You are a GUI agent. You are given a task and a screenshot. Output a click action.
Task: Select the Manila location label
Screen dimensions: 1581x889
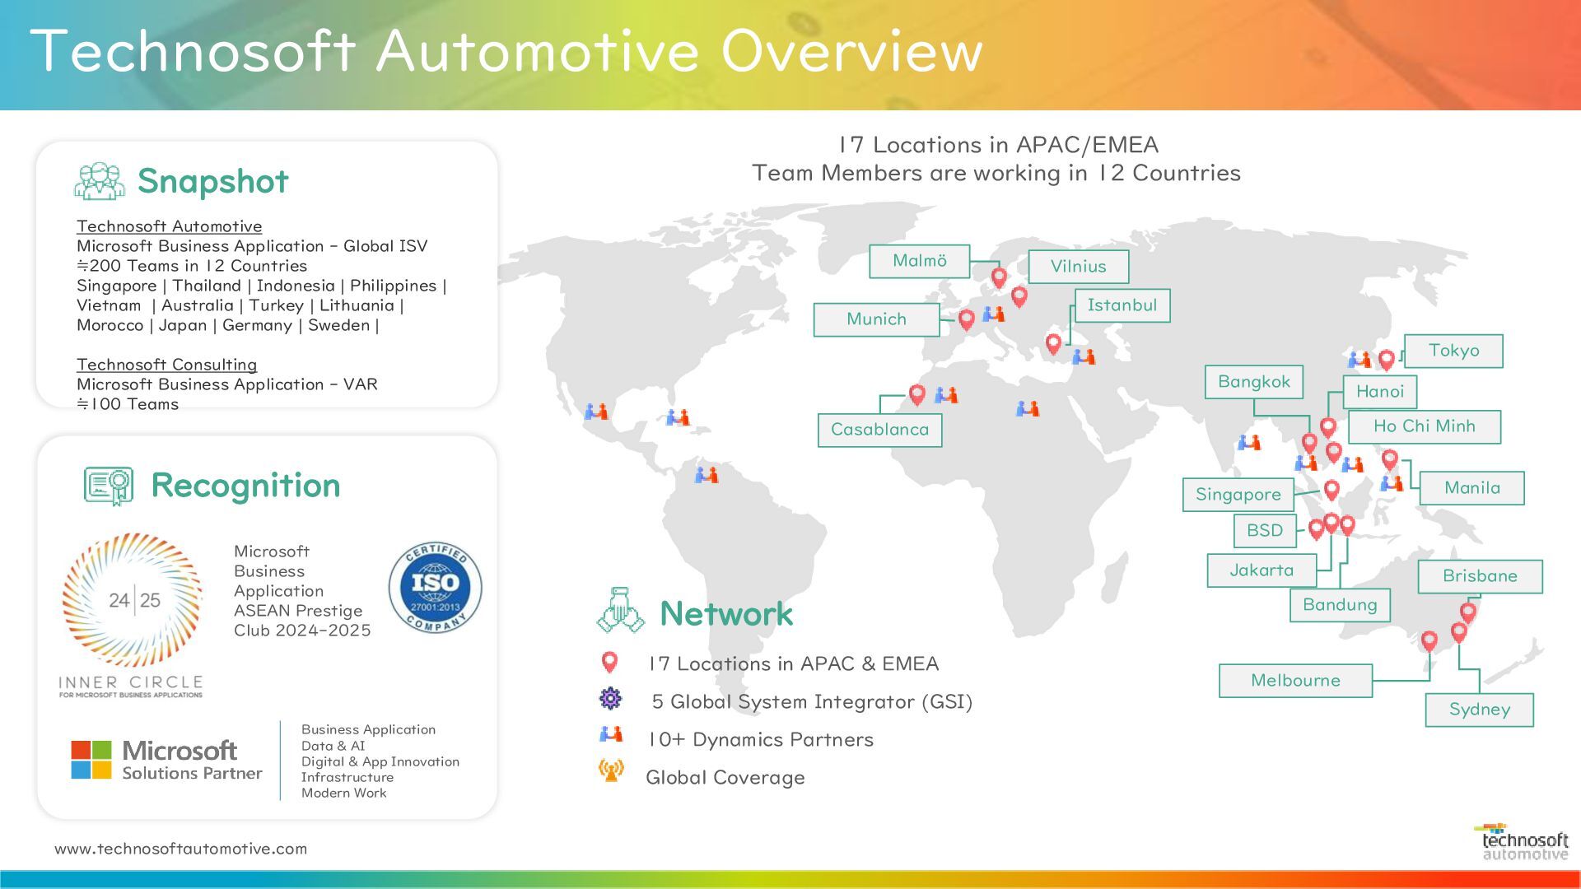coord(1472,488)
